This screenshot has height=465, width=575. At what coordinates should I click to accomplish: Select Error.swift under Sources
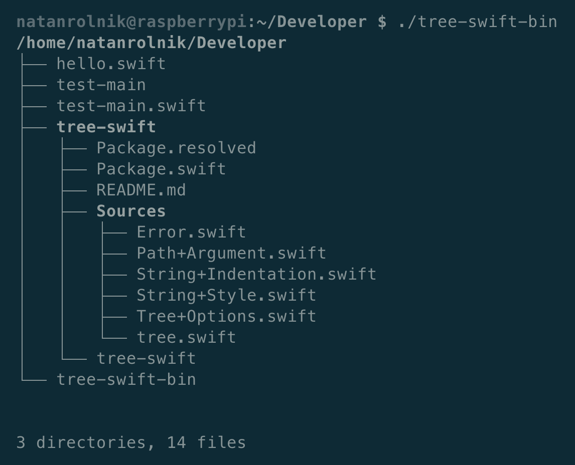[191, 232]
